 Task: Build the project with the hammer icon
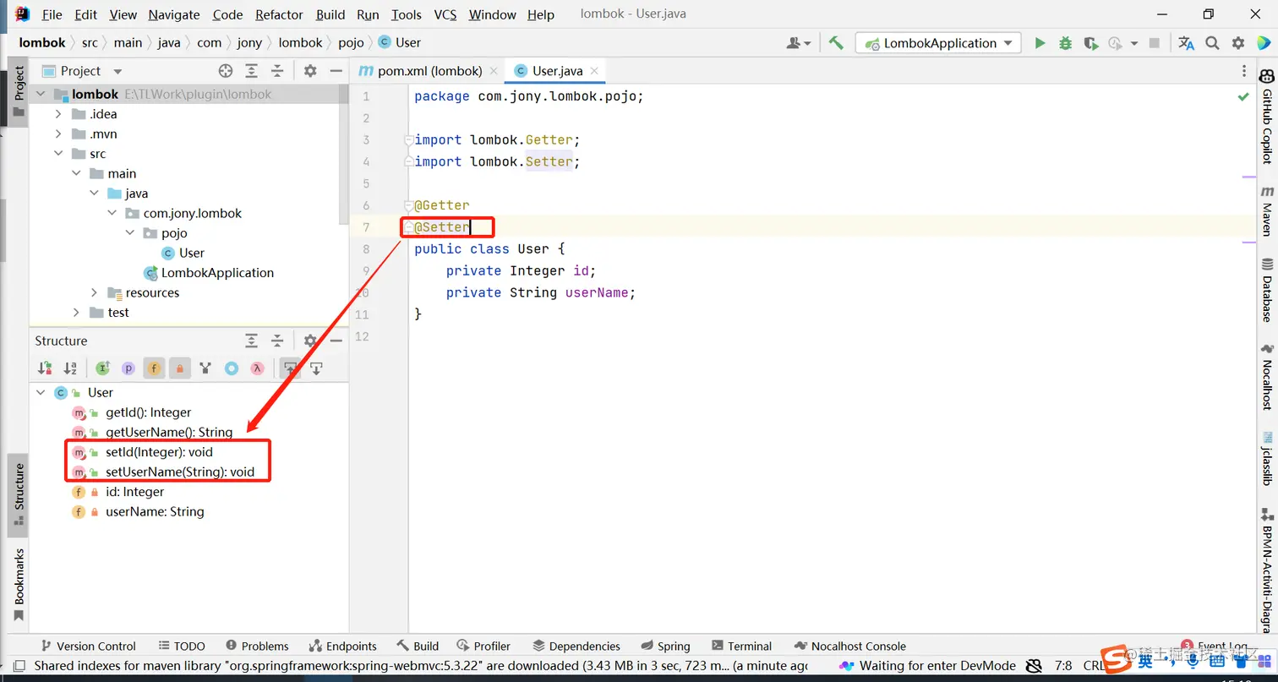[x=836, y=43]
